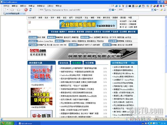Open the 帮助 menu
Screen dimensions: 167x125
point(58,6)
